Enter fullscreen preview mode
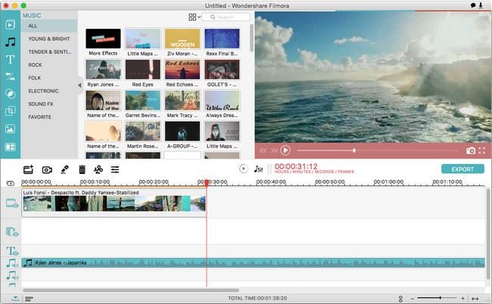The height and width of the screenshot is (304, 492). point(482,150)
